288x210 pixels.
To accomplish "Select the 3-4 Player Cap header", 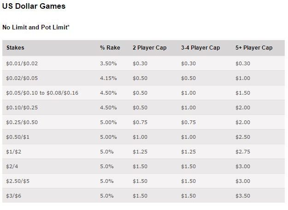I will pyautogui.click(x=200, y=48).
